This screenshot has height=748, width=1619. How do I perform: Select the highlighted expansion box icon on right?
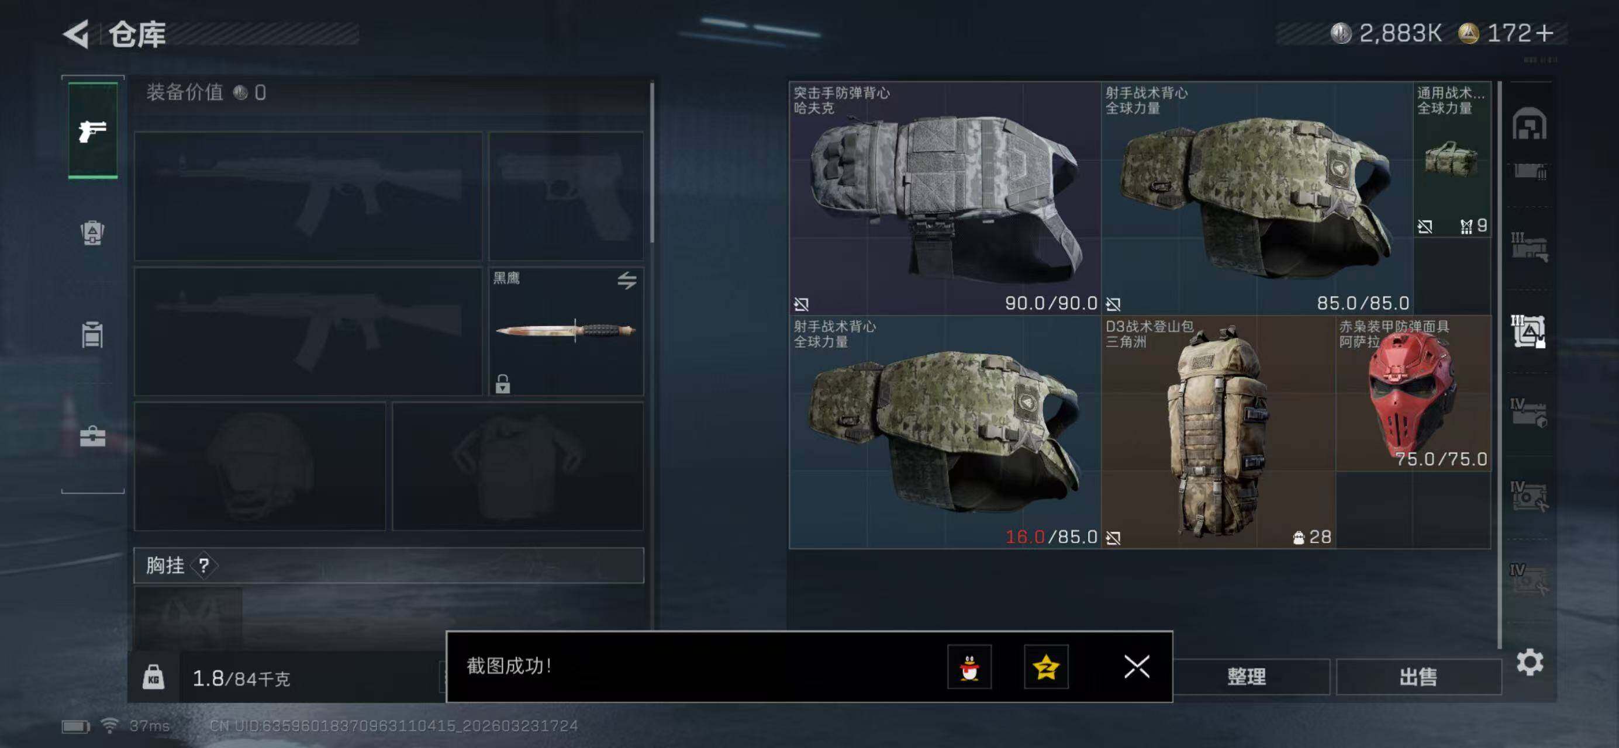click(x=1528, y=331)
